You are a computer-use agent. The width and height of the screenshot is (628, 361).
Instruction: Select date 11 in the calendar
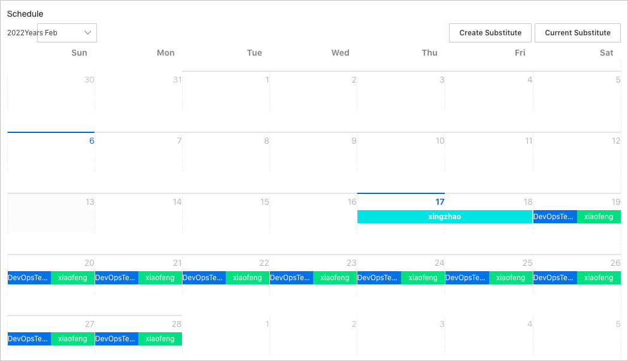click(x=529, y=141)
